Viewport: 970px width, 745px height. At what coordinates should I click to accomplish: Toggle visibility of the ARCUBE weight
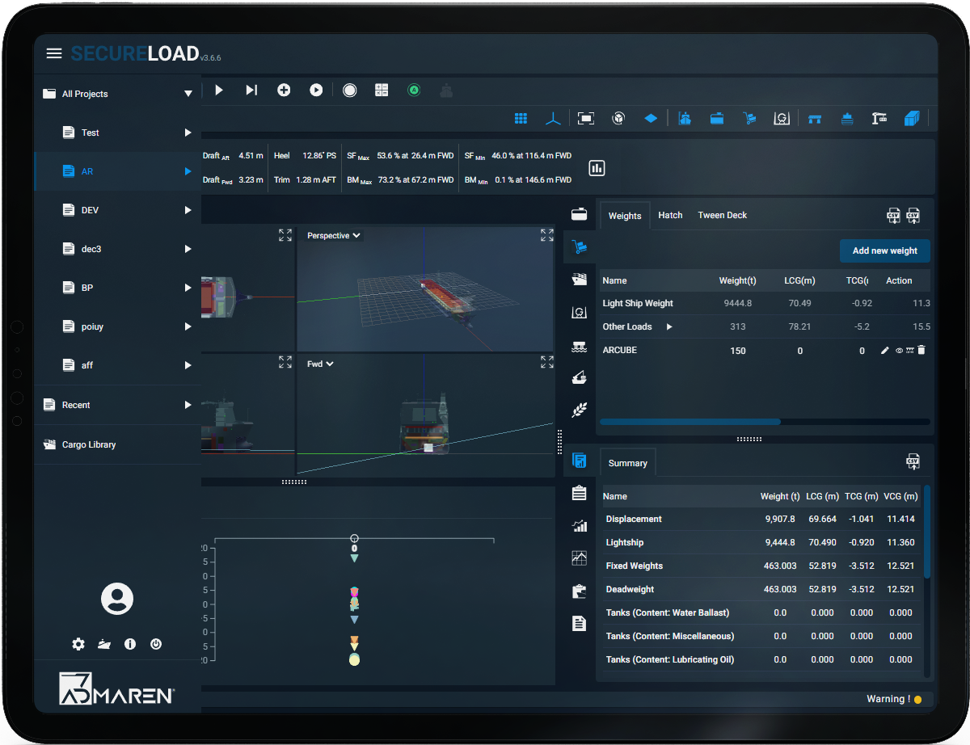pos(897,350)
